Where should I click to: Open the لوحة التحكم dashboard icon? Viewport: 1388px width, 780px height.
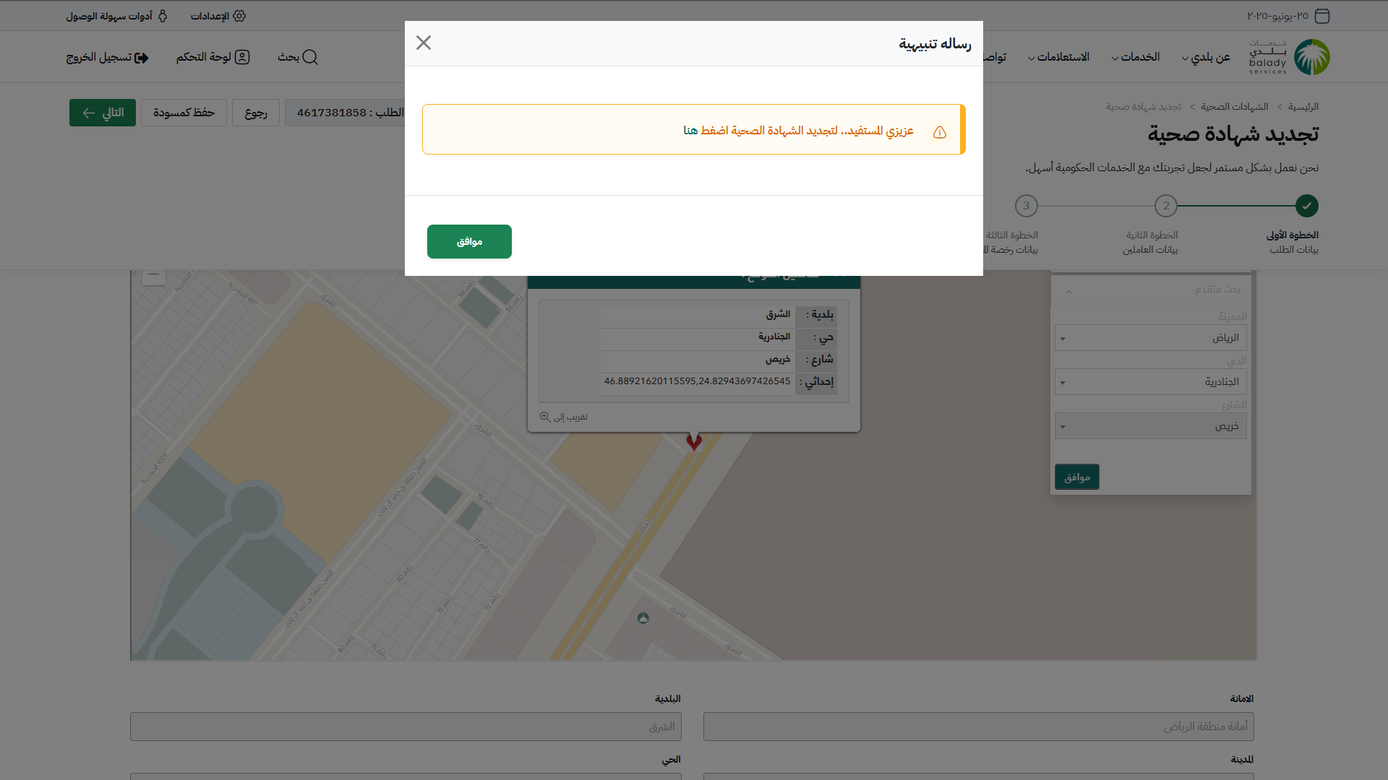242,57
